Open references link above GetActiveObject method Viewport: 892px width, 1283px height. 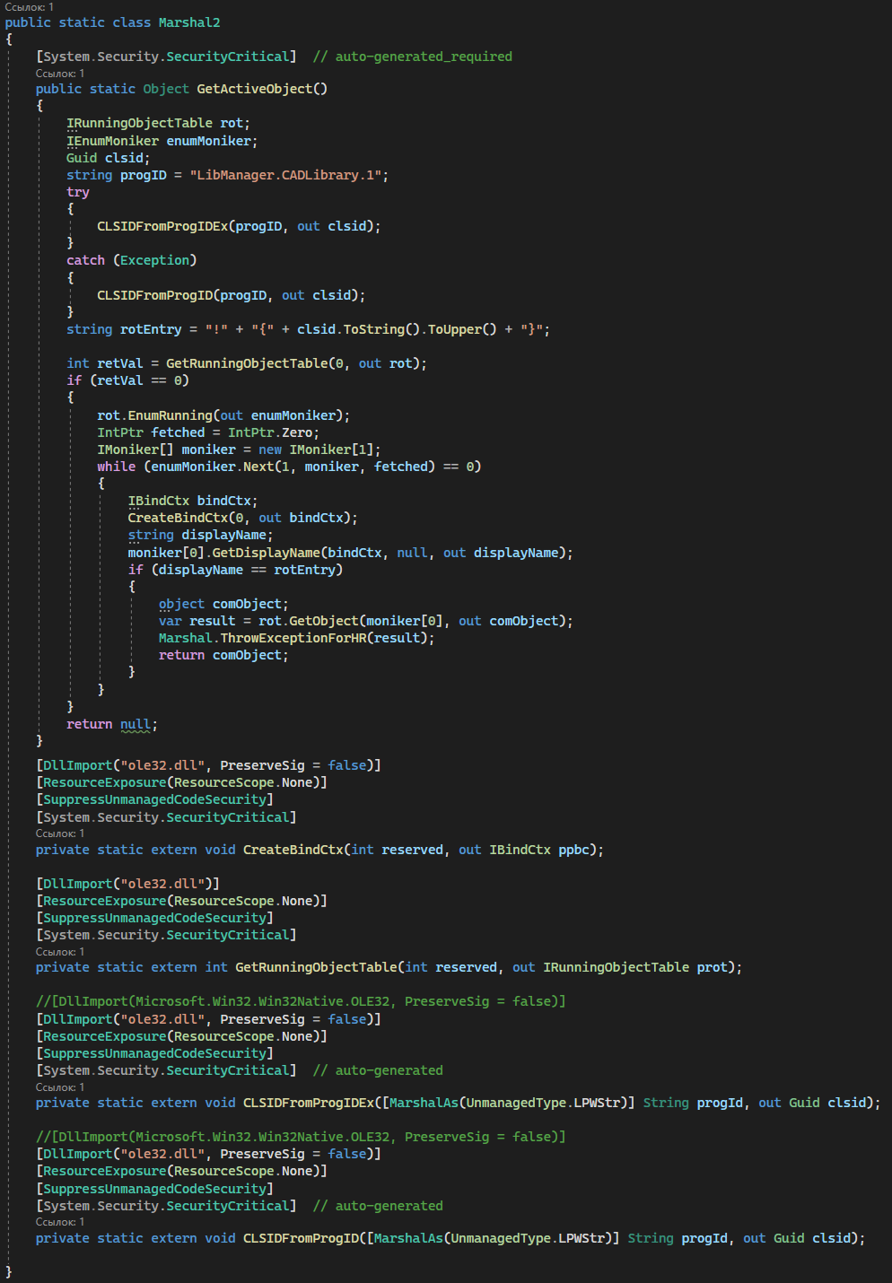pos(60,74)
